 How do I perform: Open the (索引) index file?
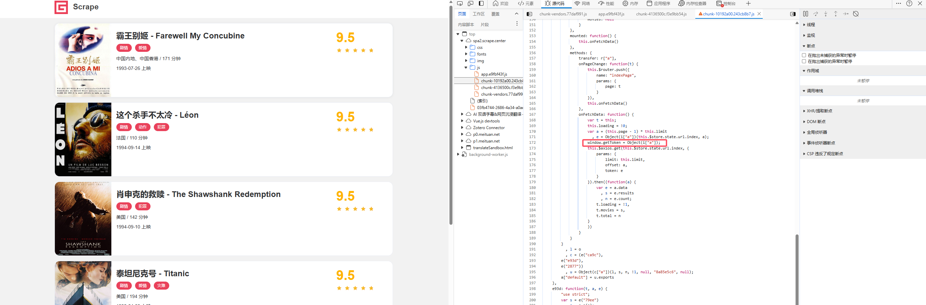482,101
